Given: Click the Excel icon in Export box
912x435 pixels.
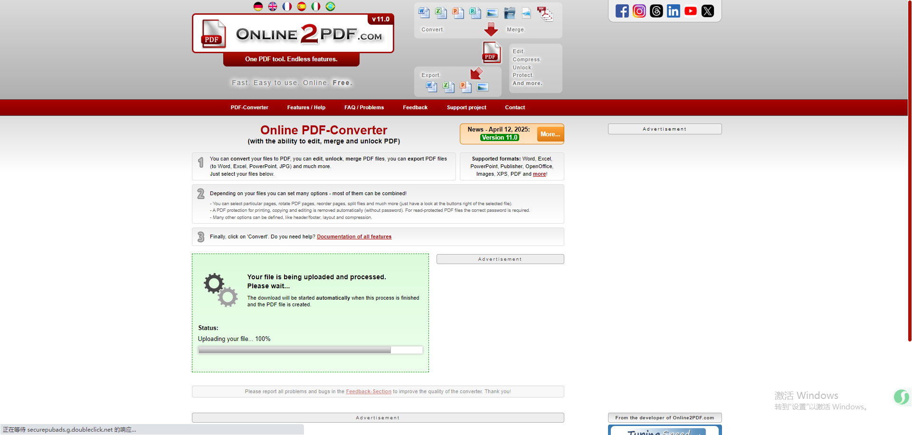Looking at the screenshot, I should [x=448, y=86].
